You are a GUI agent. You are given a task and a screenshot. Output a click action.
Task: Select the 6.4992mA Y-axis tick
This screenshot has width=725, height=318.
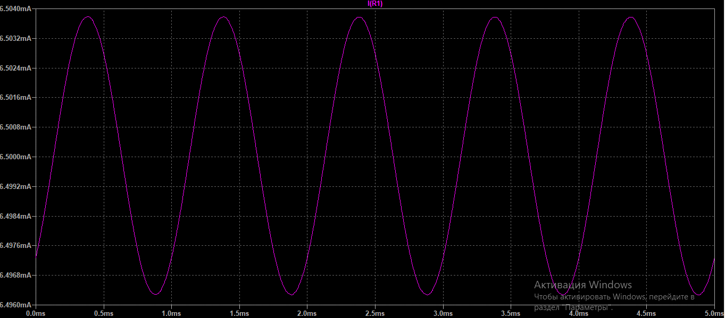click(15, 187)
